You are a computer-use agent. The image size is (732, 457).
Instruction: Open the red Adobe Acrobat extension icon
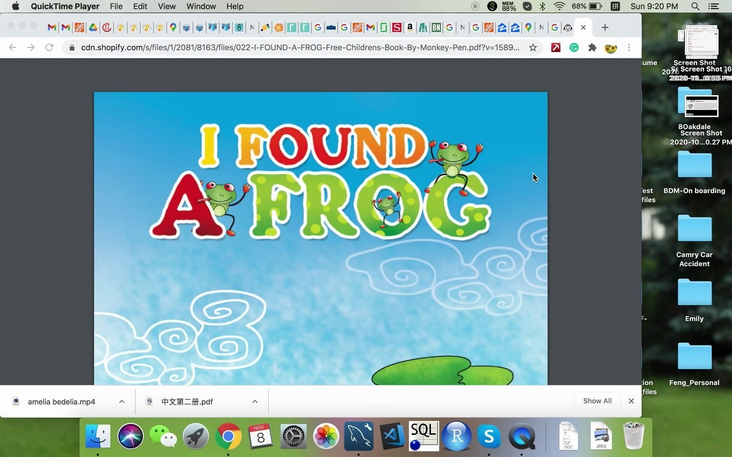(556, 47)
